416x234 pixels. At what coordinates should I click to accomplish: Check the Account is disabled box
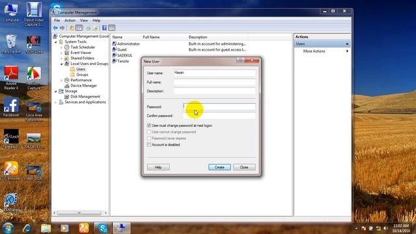point(149,144)
